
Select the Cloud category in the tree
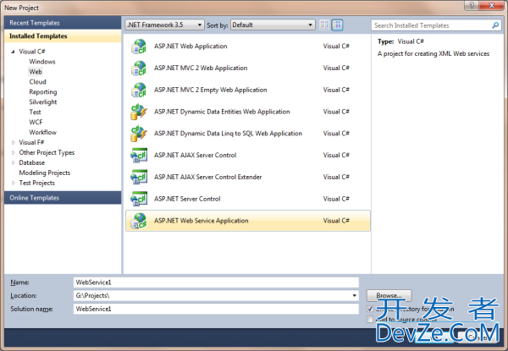click(x=37, y=82)
